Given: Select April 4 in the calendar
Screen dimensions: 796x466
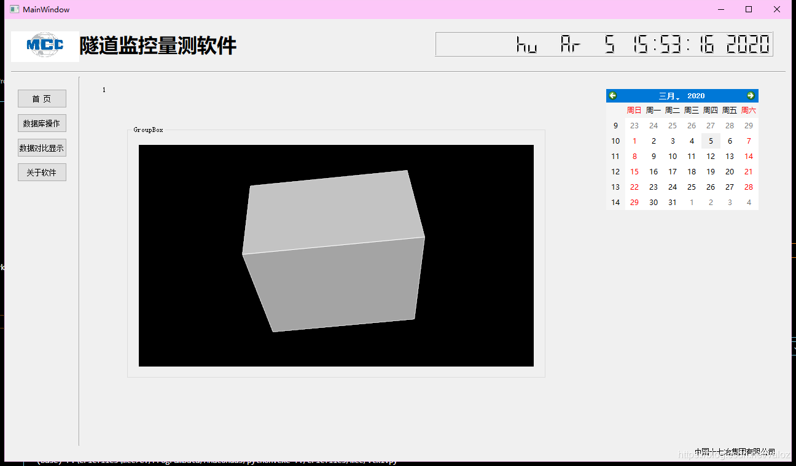Looking at the screenshot, I should (749, 202).
